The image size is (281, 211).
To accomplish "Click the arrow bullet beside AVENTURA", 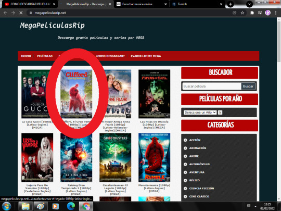I will pos(185,172).
